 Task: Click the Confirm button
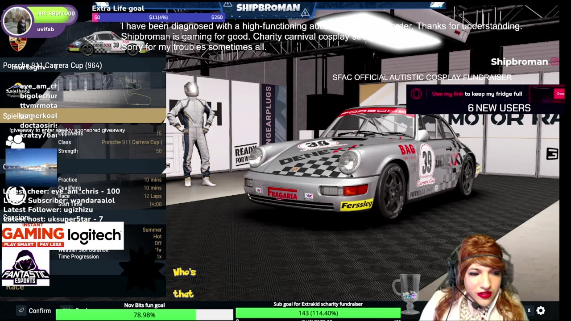click(x=40, y=311)
